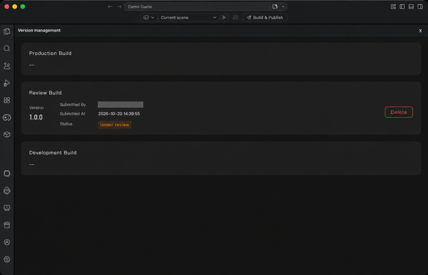
Task: Click the Submitted At label
Action: coord(73,114)
